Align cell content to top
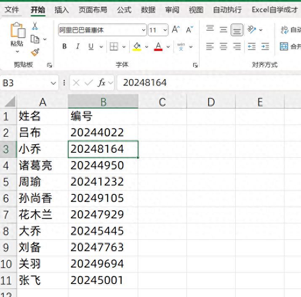Image resolution: width=301 pixels, height=297 pixels. [210, 28]
